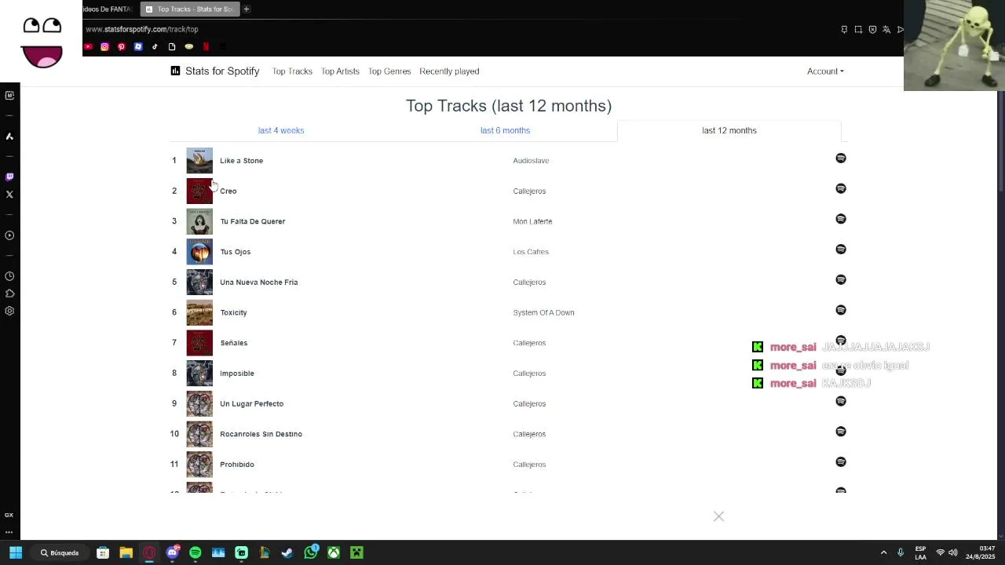Open Un Lugar Perfecto in Spotify
Image resolution: width=1005 pixels, height=565 pixels.
tap(841, 402)
